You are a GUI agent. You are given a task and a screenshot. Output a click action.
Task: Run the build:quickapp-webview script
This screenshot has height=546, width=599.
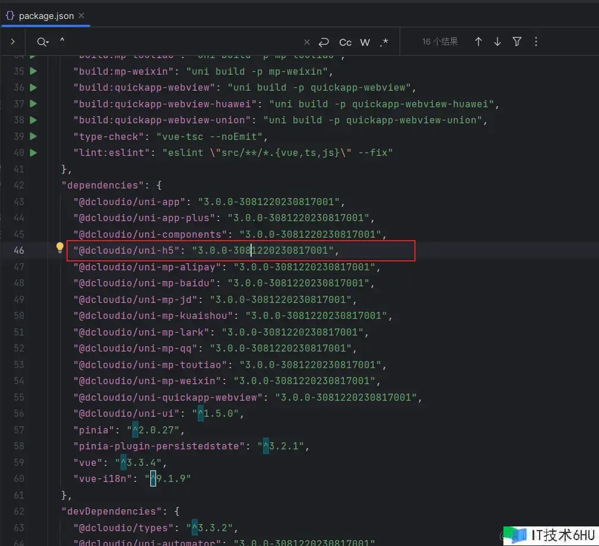click(x=33, y=87)
